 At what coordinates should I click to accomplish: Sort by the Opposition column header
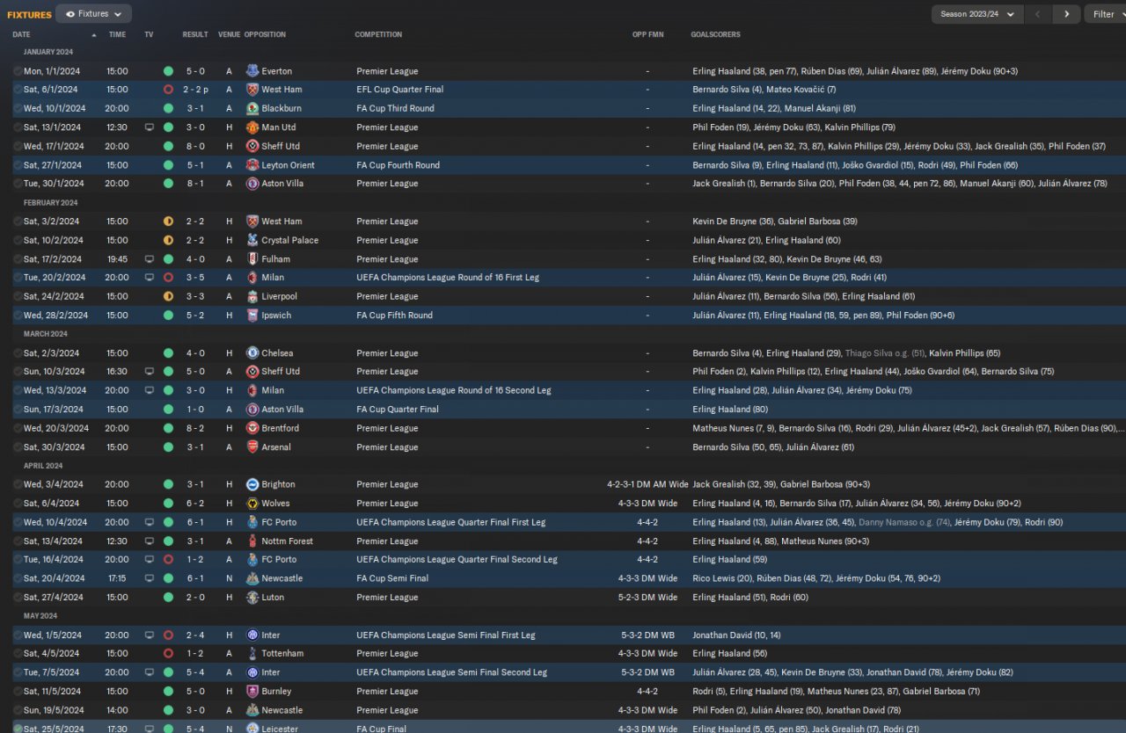click(x=265, y=35)
